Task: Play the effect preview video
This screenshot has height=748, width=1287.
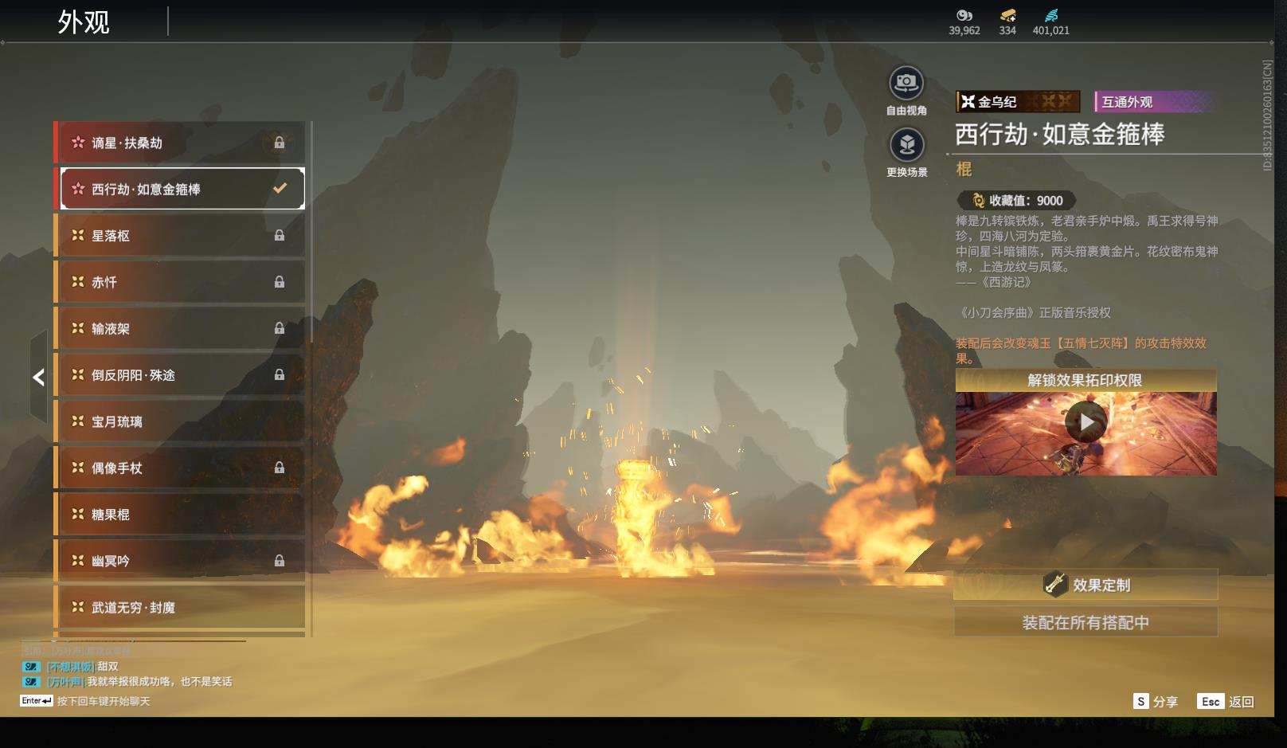Action: [1086, 422]
